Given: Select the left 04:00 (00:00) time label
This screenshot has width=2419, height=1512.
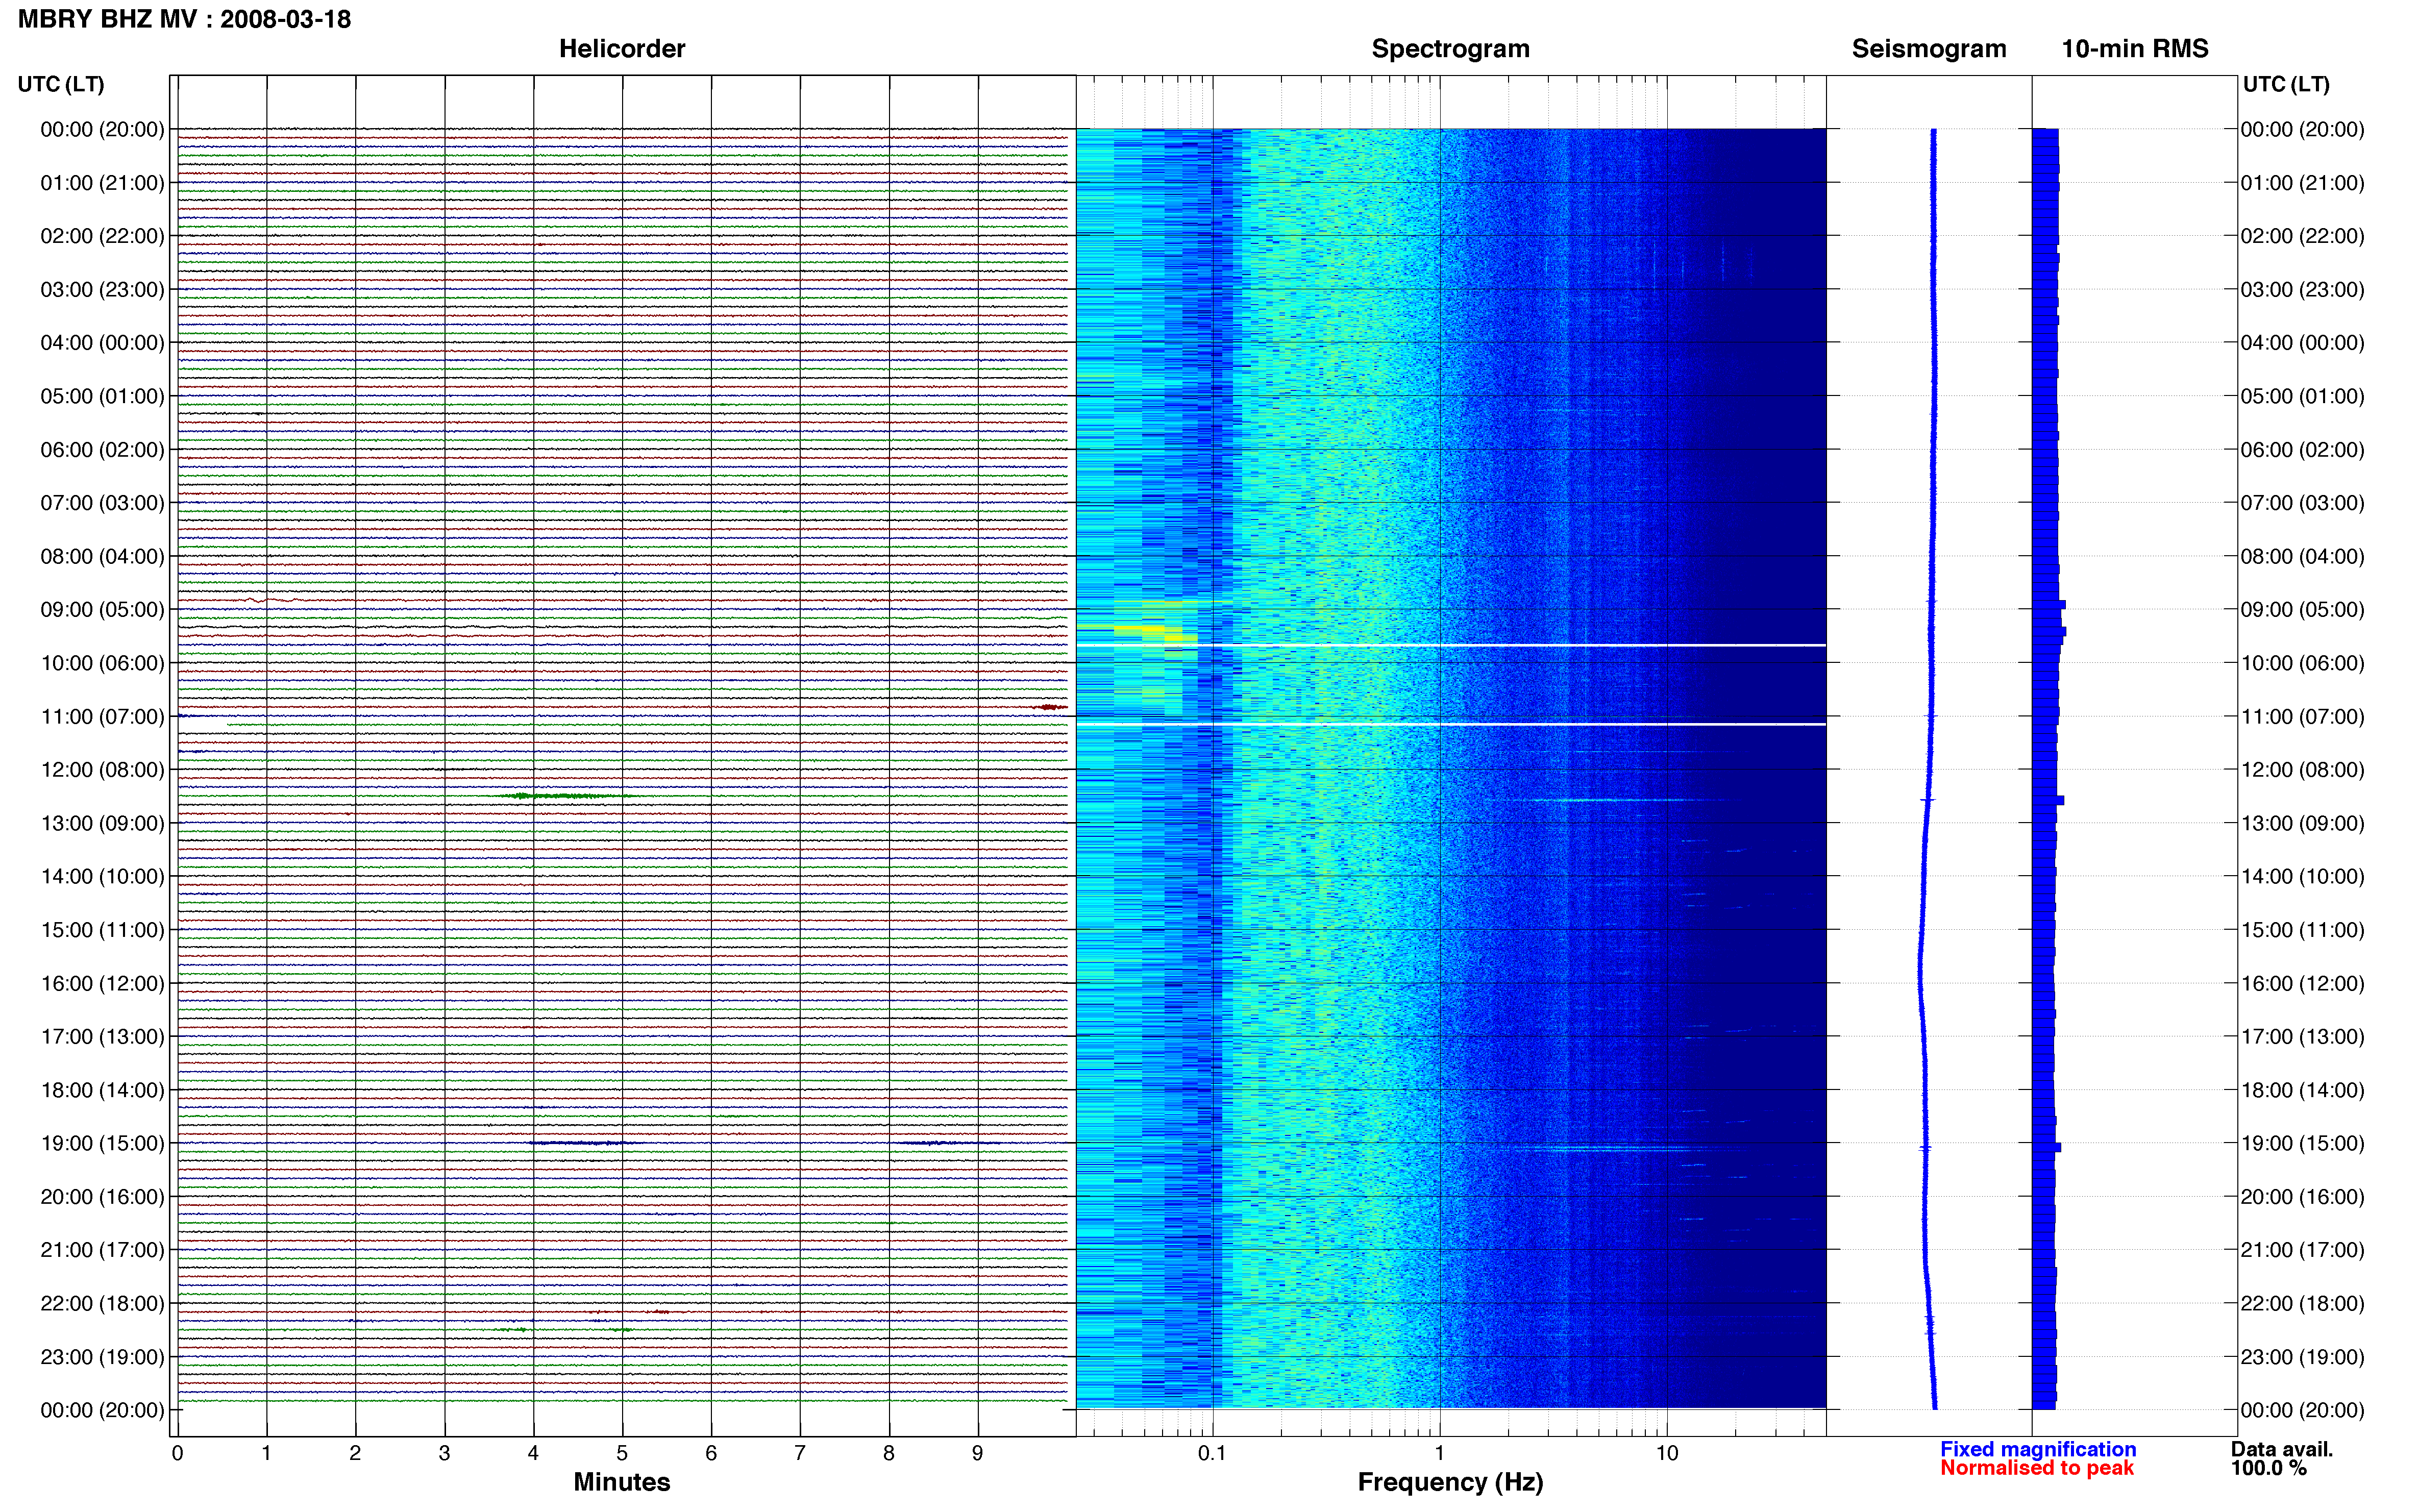Looking at the screenshot, I should click(x=102, y=343).
